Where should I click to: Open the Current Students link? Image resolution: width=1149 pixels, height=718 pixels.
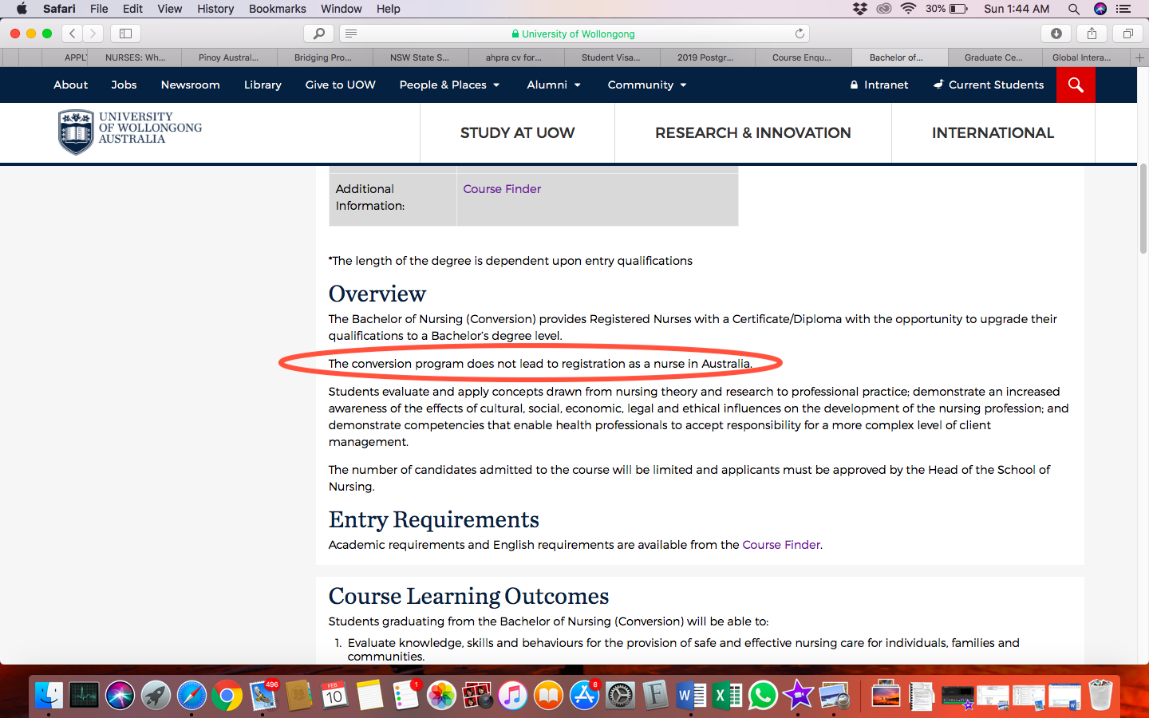989,85
